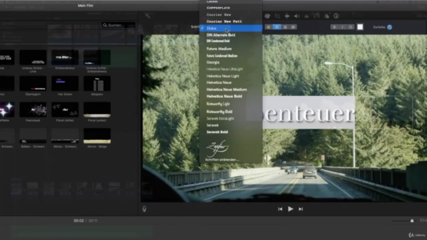427x240 pixels.
Task: Justify the title text
Action: (293, 27)
